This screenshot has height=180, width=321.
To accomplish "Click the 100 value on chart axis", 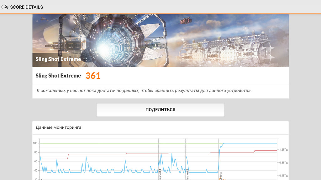I will pos(35,143).
